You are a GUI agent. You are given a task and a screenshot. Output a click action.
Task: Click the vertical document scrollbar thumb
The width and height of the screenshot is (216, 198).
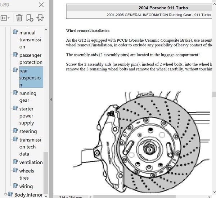click(x=214, y=94)
